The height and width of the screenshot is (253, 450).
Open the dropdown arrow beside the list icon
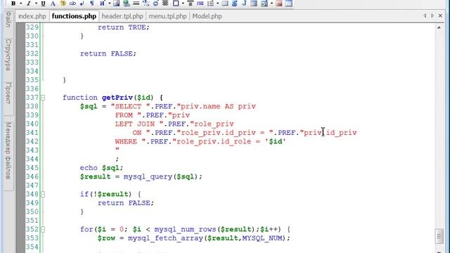217,4
